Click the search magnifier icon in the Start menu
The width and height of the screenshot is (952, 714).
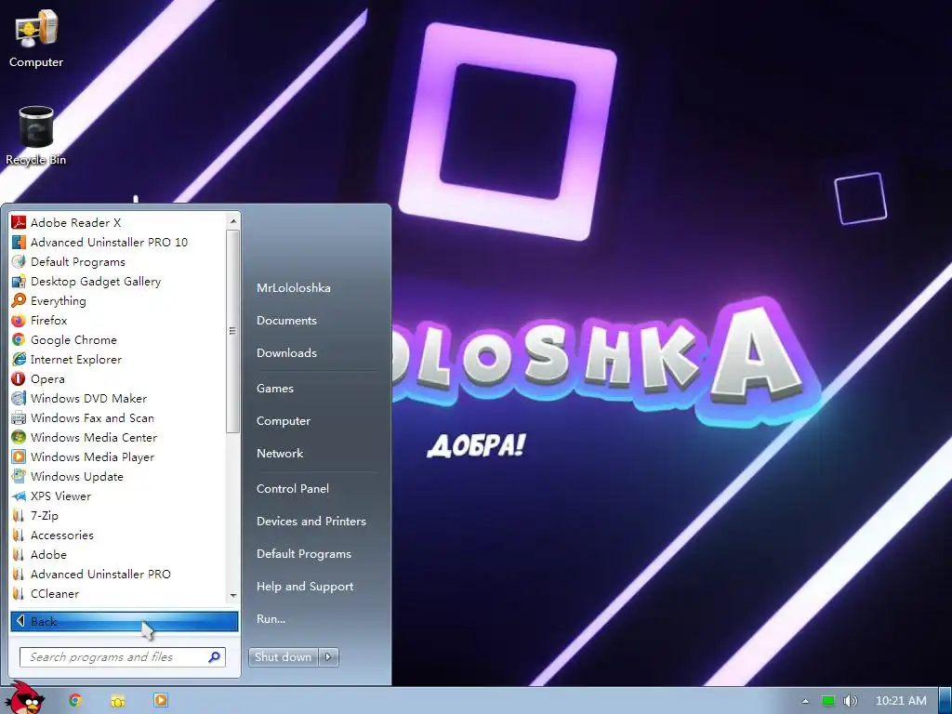point(214,657)
